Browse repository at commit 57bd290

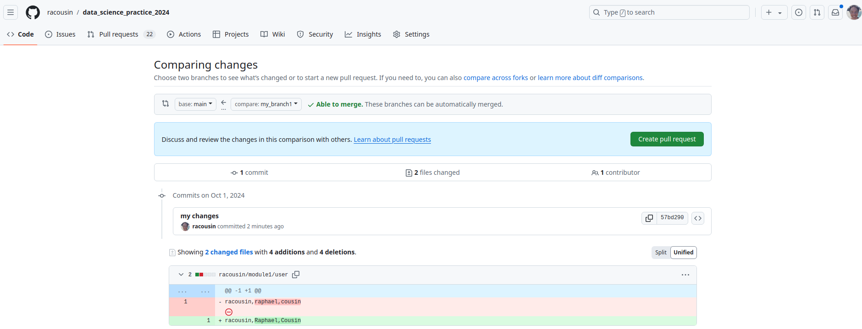point(698,218)
